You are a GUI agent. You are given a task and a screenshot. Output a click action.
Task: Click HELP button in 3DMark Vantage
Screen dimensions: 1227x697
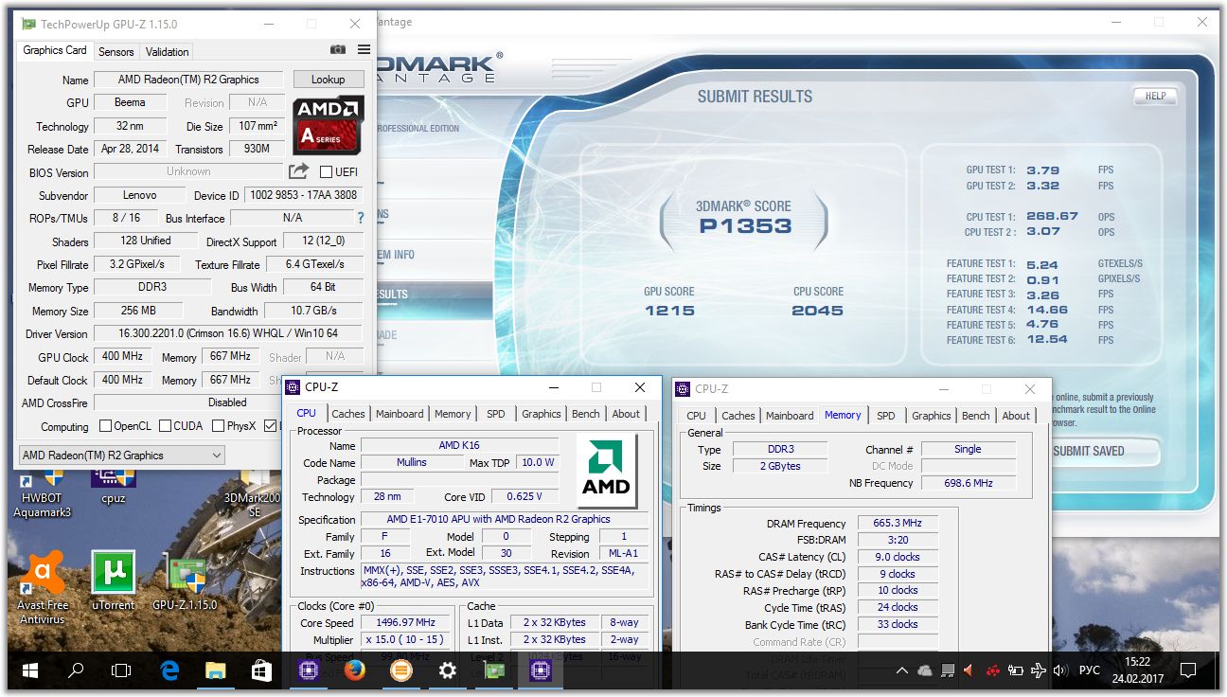point(1155,96)
